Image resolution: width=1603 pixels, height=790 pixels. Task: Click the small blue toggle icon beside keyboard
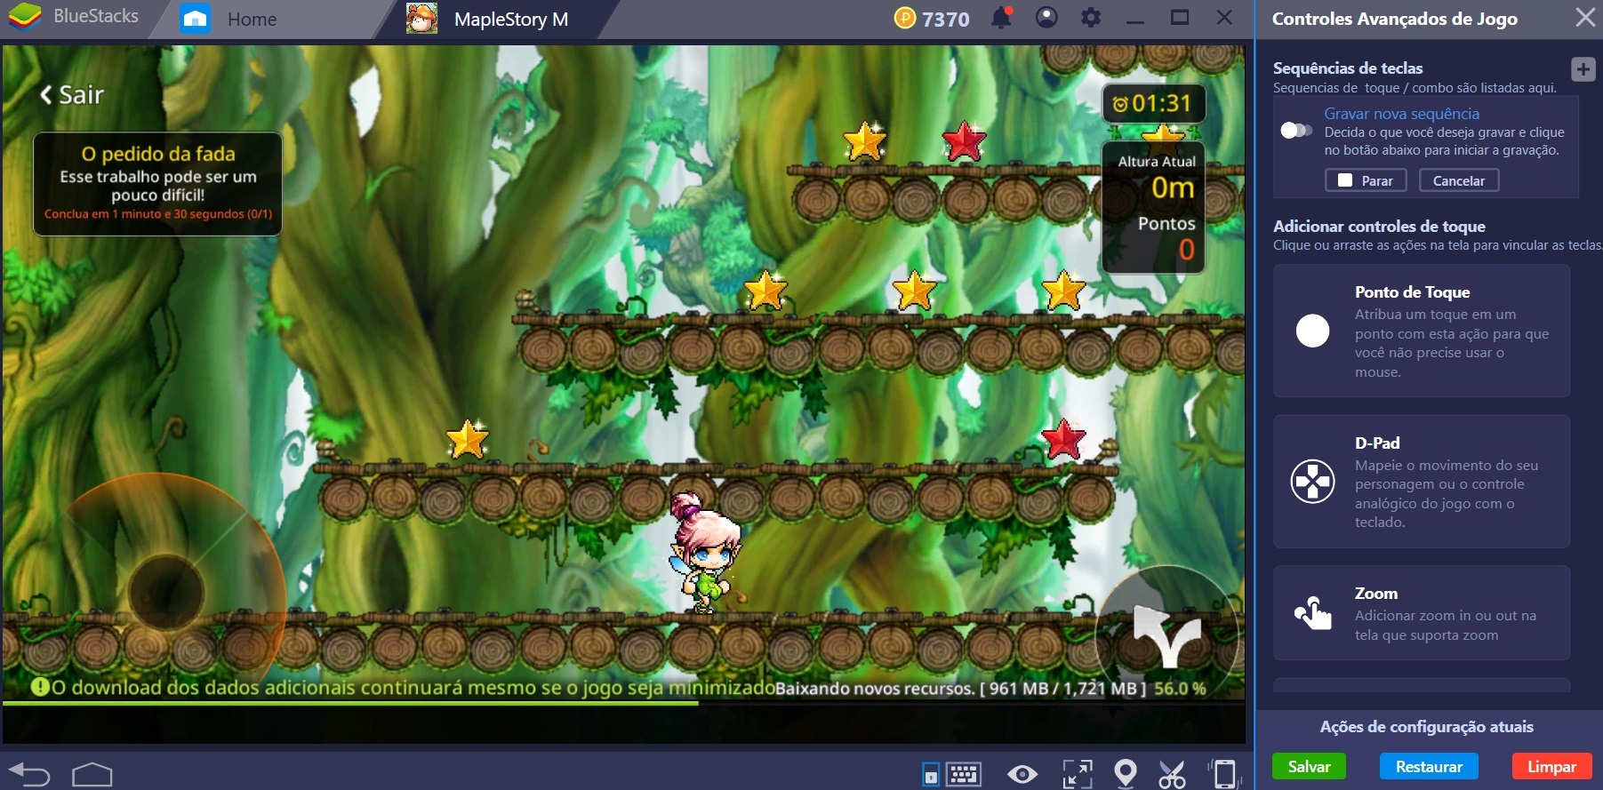pos(930,774)
